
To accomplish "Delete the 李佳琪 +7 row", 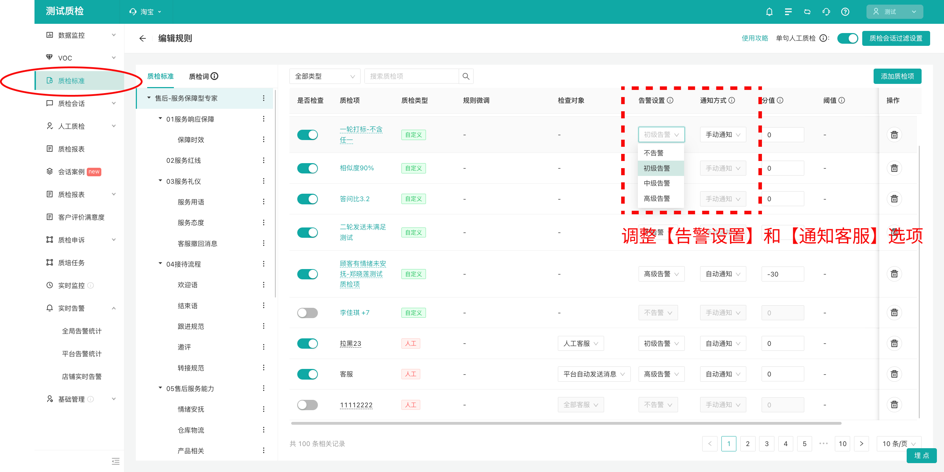I will [x=894, y=313].
